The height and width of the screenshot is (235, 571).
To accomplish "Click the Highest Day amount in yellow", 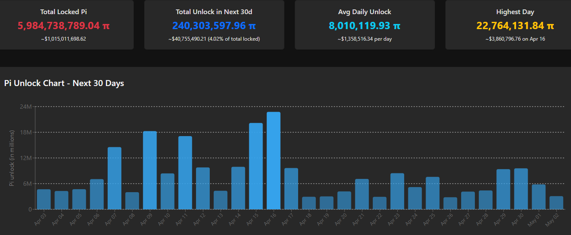I will click(x=515, y=26).
